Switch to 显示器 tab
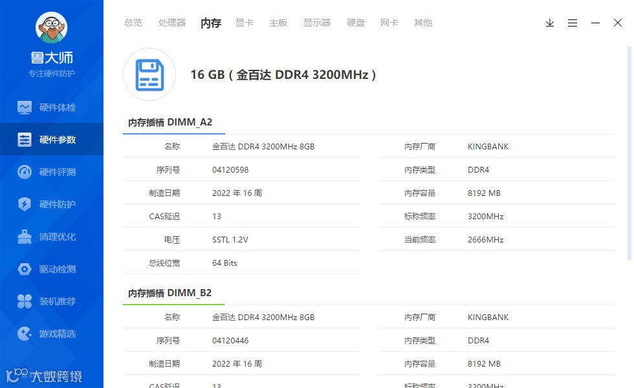This screenshot has width=634, height=388. coord(316,23)
